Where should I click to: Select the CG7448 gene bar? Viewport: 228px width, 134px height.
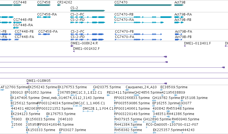pos(17,5)
